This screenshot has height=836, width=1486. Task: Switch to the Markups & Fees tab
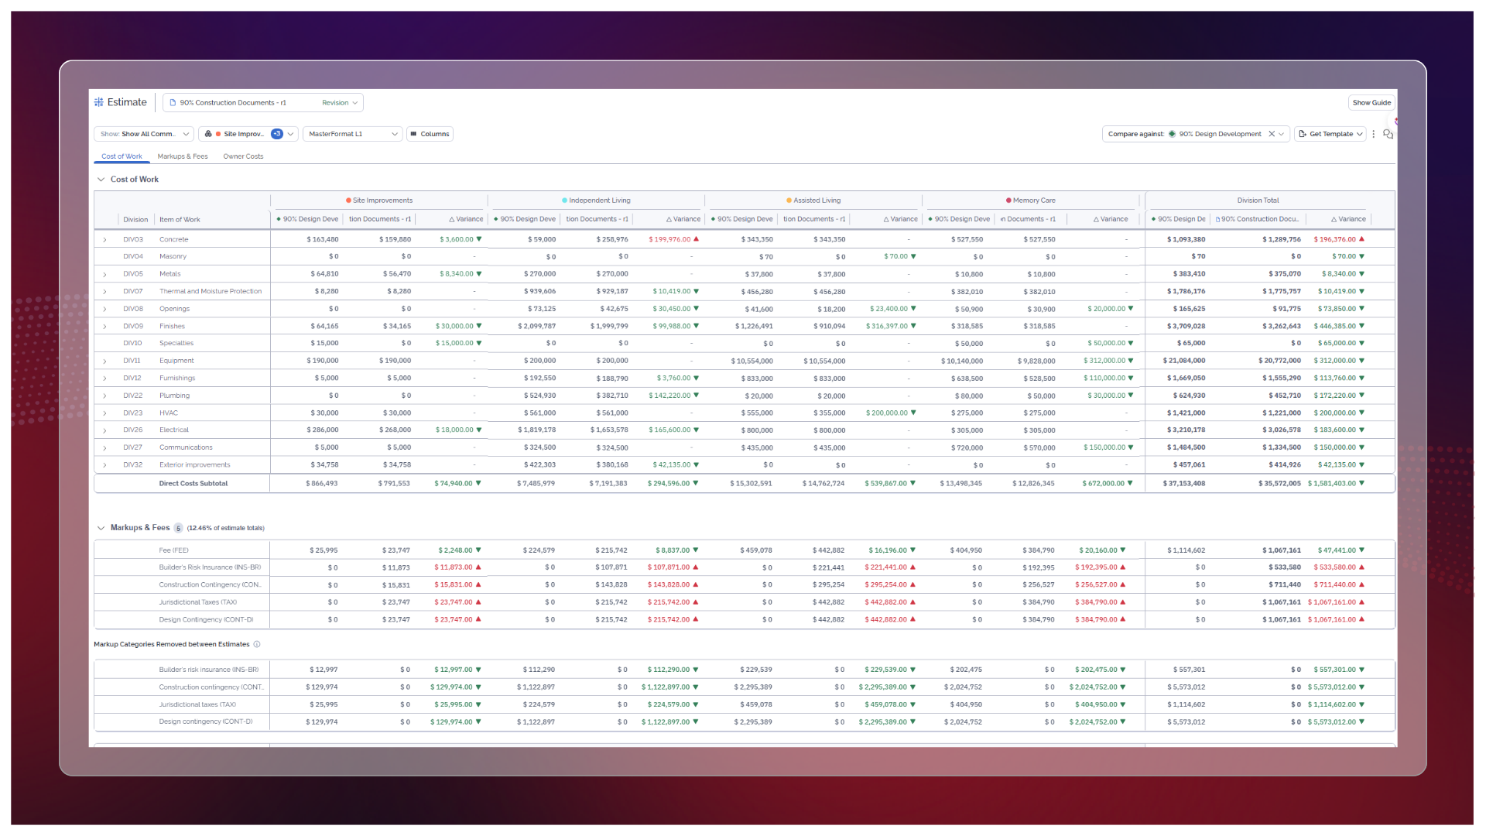(183, 156)
